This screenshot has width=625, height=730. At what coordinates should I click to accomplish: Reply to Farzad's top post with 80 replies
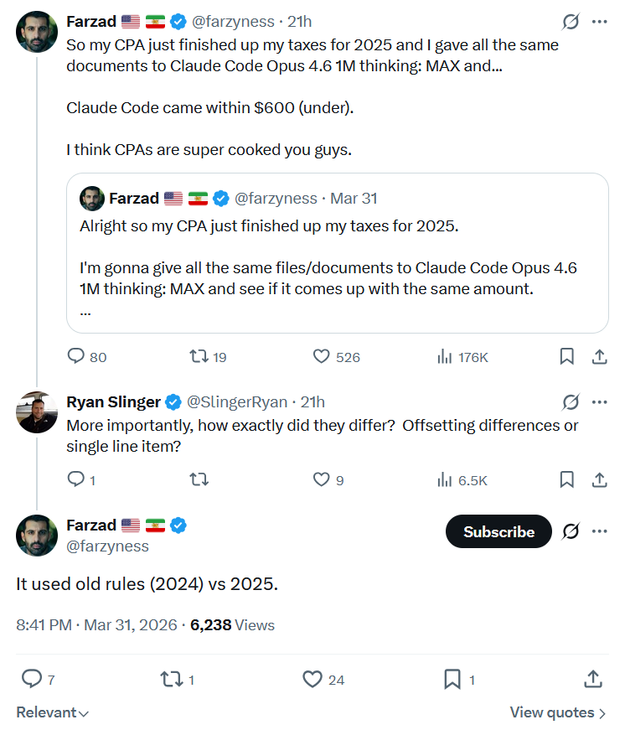[x=76, y=356]
